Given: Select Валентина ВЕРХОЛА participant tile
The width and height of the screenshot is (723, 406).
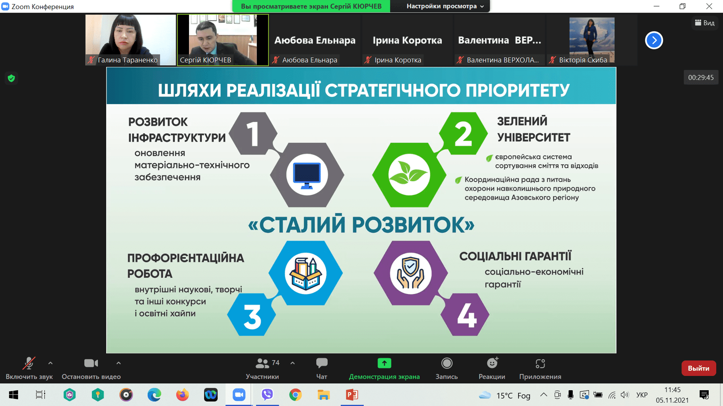Looking at the screenshot, I should click(500, 40).
